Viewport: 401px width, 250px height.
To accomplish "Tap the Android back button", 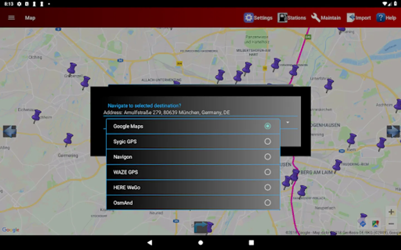I will point(150,242).
